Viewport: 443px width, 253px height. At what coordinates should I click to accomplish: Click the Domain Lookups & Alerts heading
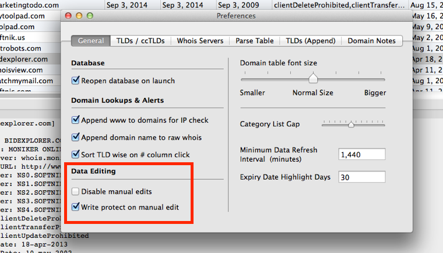tap(118, 101)
